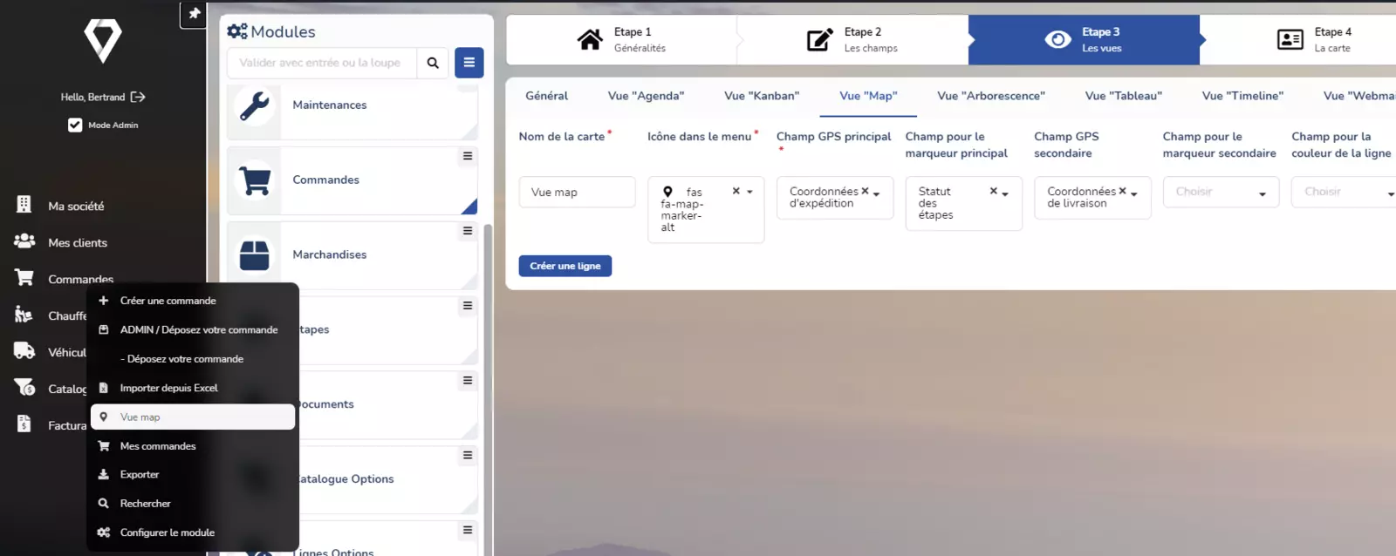This screenshot has height=556, width=1396.
Task: Click the Nom de la carte input field
Action: pos(577,193)
